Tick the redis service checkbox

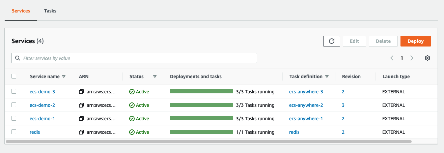[x=14, y=132]
